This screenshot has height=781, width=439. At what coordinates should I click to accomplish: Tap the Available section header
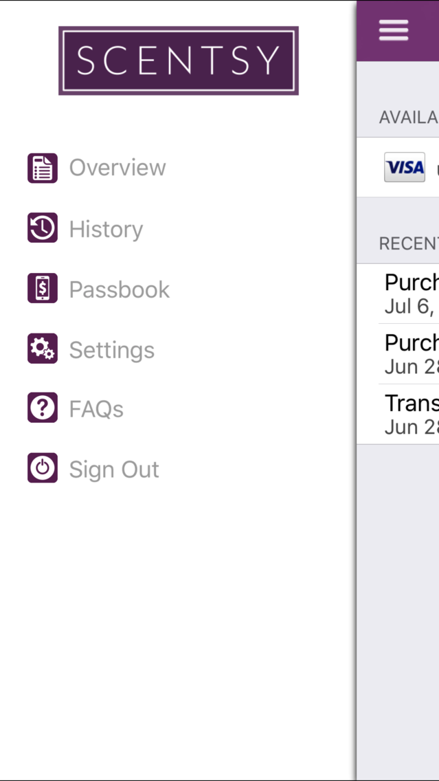[x=408, y=117]
